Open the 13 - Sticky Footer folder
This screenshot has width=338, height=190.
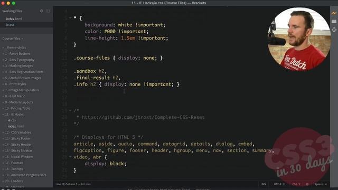point(17,138)
